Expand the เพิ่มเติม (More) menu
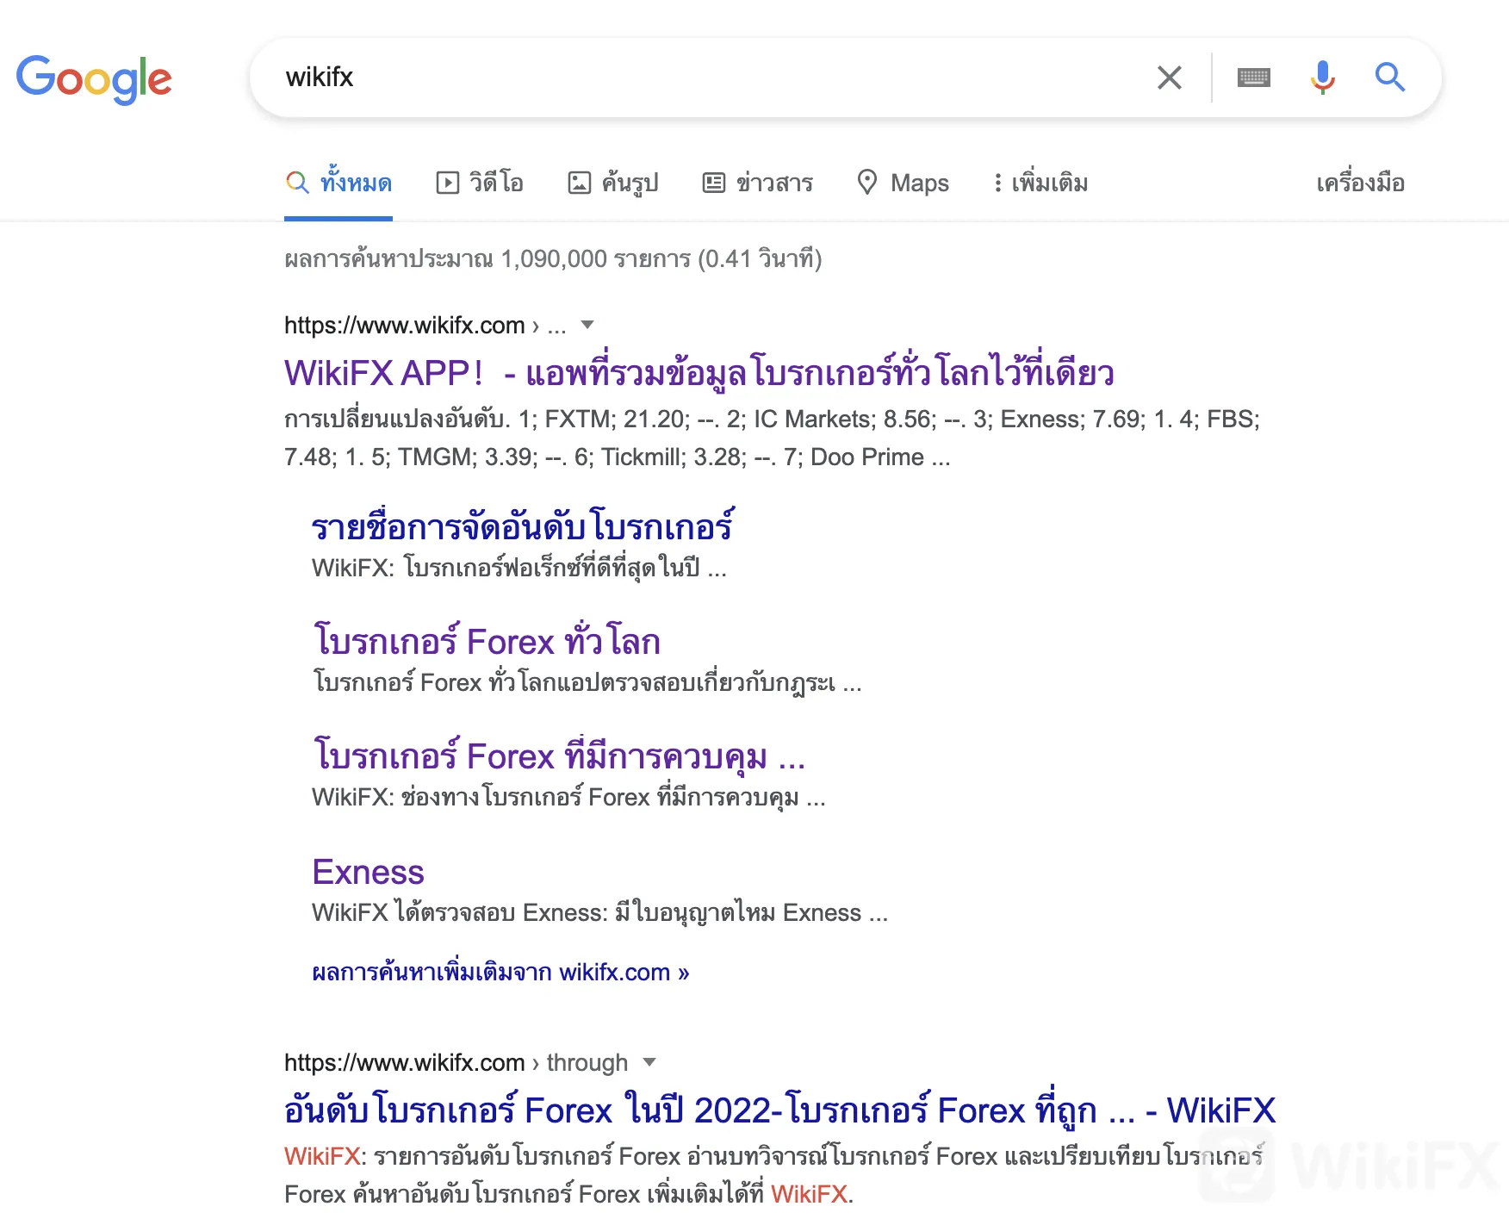Viewport: 1509px width, 1225px height. pos(1040,183)
